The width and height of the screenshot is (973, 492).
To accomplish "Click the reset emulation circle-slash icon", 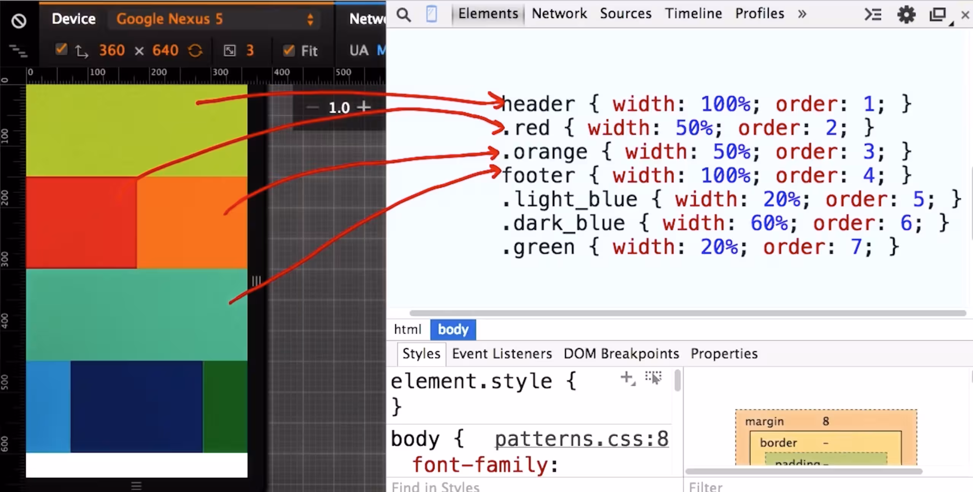I will [x=19, y=21].
